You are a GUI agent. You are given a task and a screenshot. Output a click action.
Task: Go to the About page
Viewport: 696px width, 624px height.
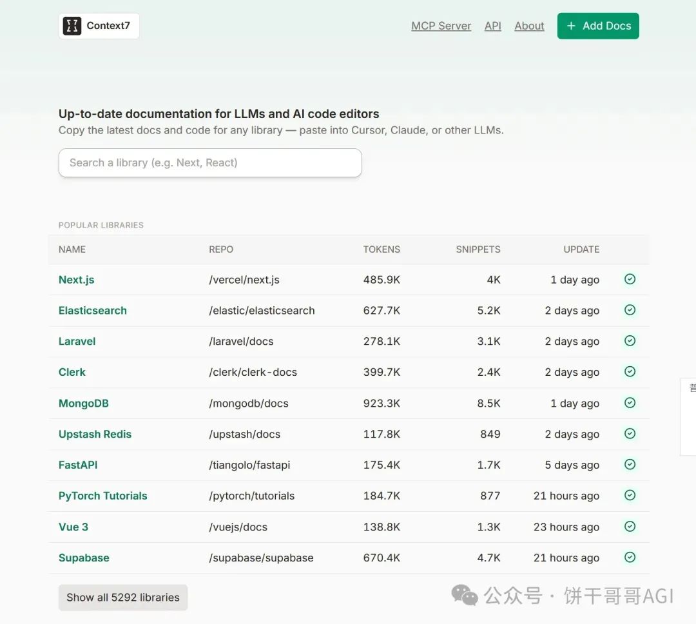coord(529,26)
